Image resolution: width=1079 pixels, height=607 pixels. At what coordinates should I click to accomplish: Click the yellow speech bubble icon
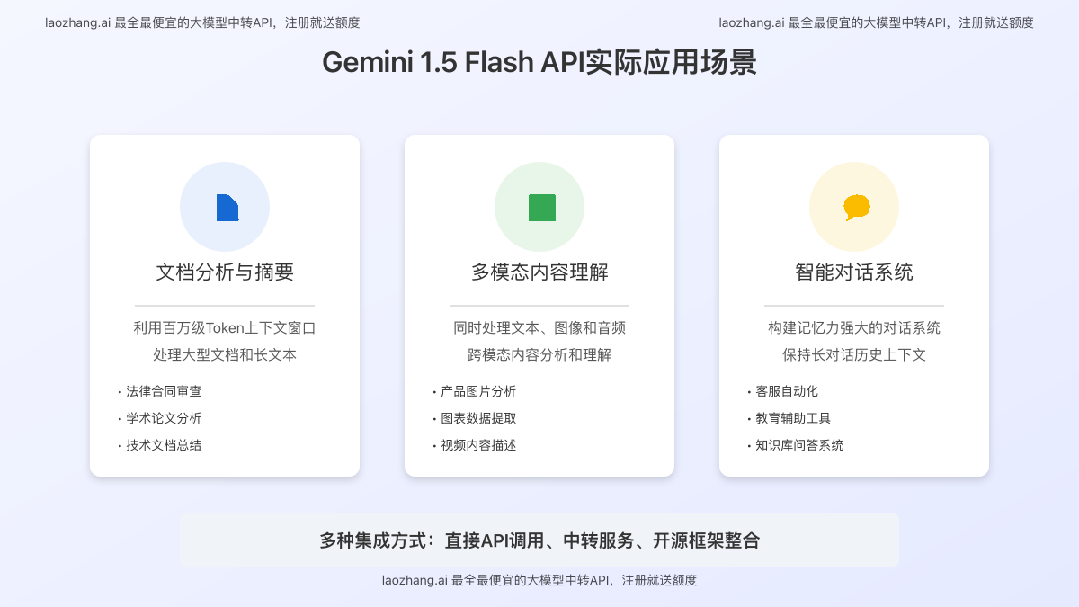[x=857, y=208]
